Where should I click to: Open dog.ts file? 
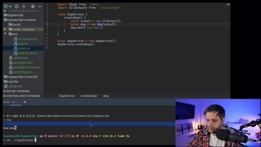(x=23, y=44)
